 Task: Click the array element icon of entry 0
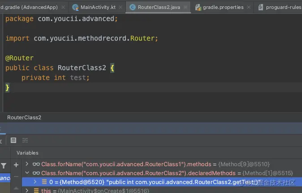(x=44, y=182)
